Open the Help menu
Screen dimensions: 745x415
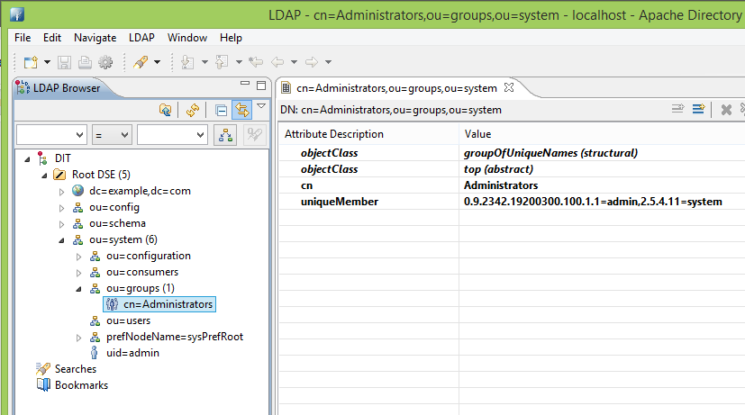[231, 38]
